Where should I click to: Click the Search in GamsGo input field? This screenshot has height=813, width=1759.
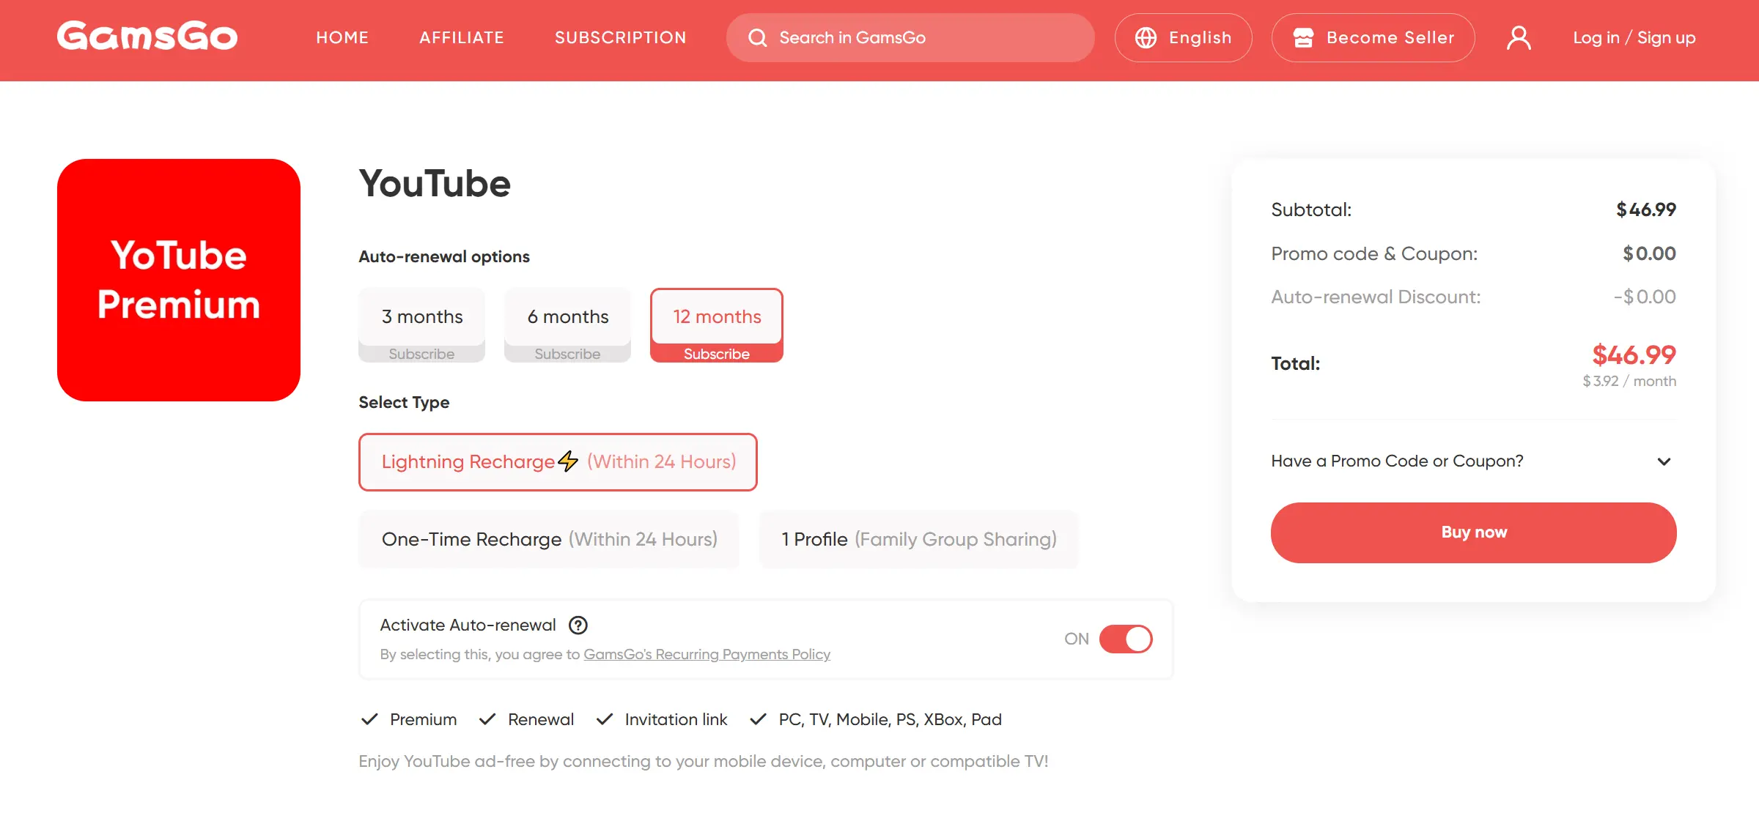(879, 37)
